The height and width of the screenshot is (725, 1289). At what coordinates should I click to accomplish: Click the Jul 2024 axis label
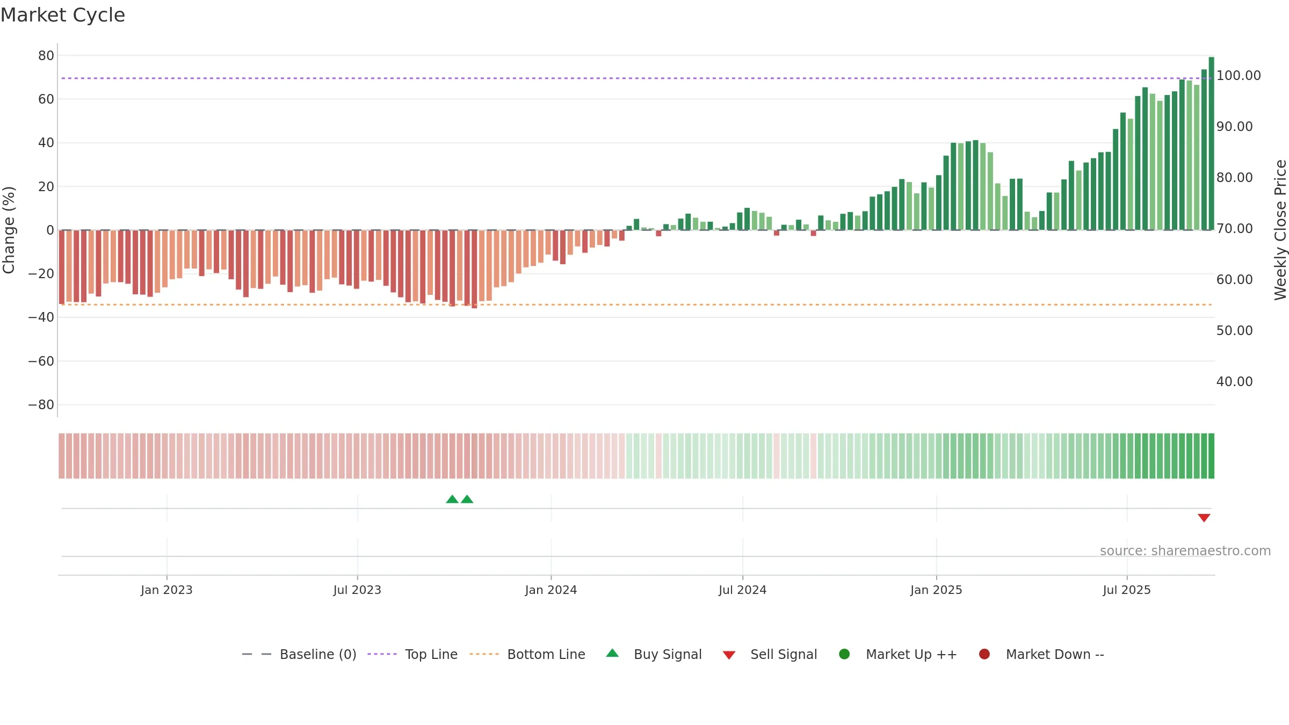pyautogui.click(x=743, y=590)
